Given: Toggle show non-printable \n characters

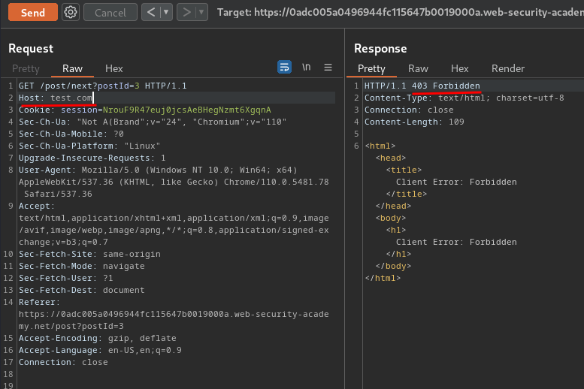Looking at the screenshot, I should tap(306, 67).
